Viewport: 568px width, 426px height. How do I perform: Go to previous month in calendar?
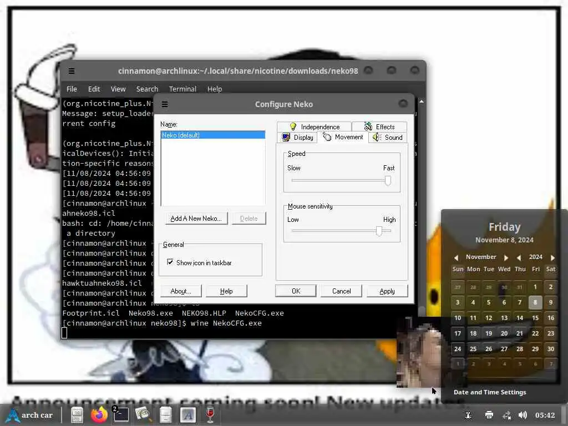(456, 257)
